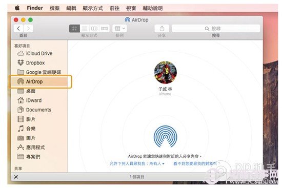
Task: Switch to list view
Action: click(x=85, y=28)
